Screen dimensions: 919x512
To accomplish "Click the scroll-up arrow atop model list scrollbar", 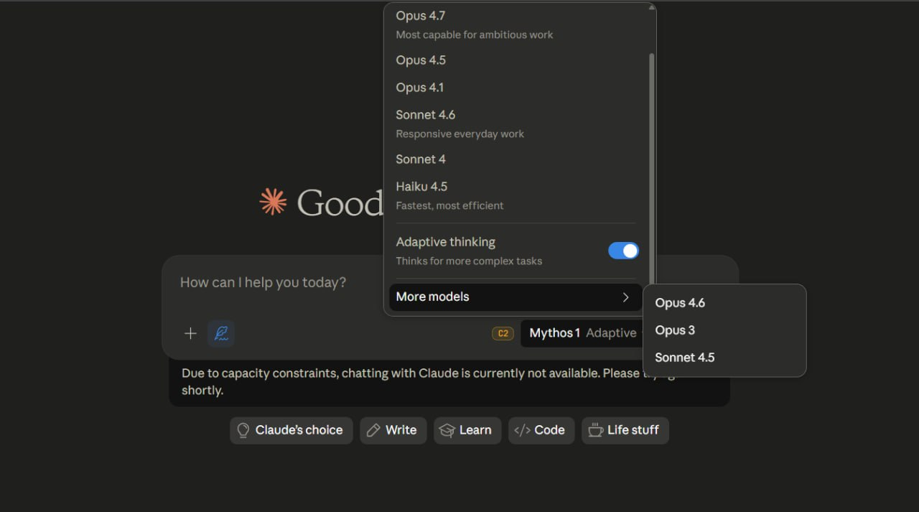I will pyautogui.click(x=652, y=8).
